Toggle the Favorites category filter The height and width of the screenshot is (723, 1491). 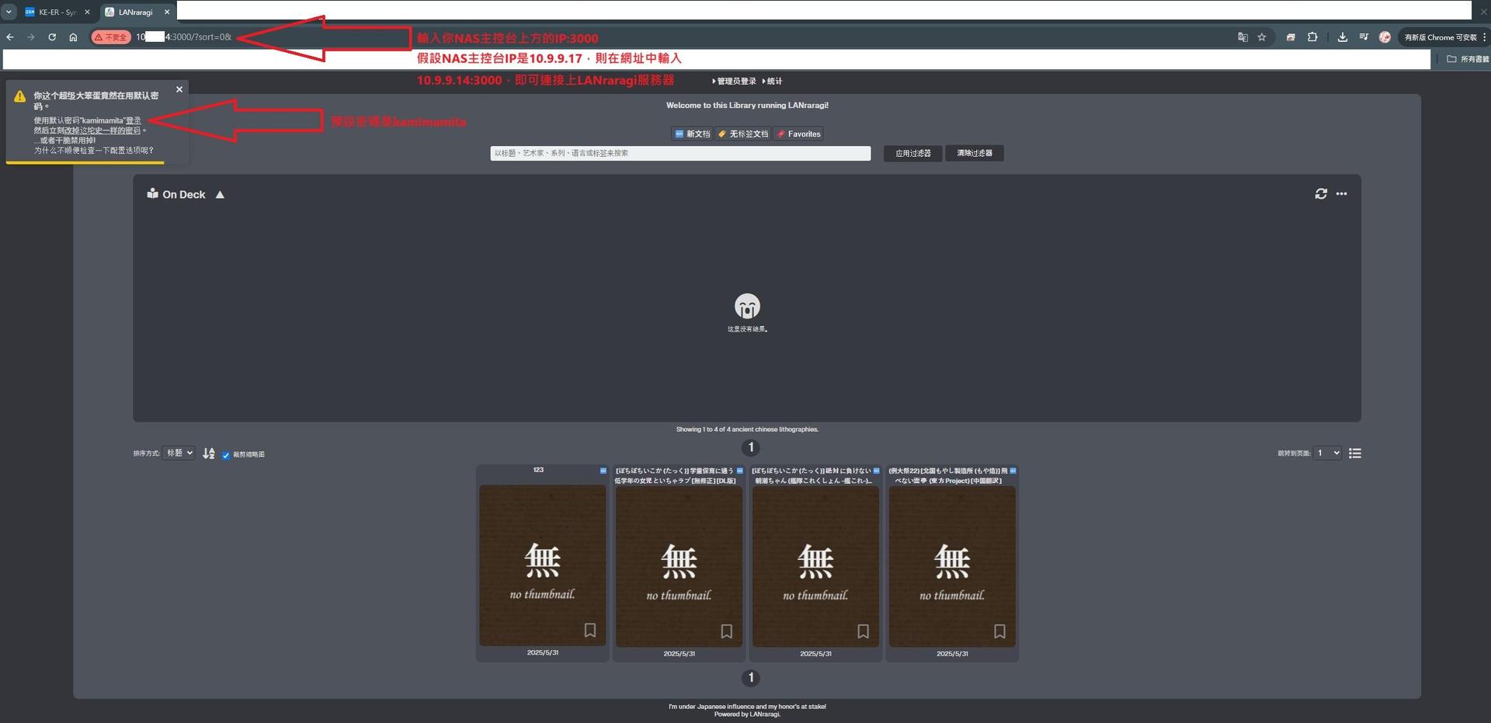pos(798,134)
